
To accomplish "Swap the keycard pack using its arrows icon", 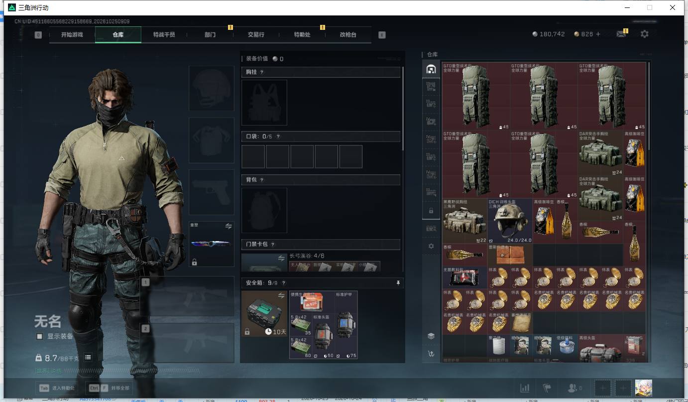I will 281,258.
